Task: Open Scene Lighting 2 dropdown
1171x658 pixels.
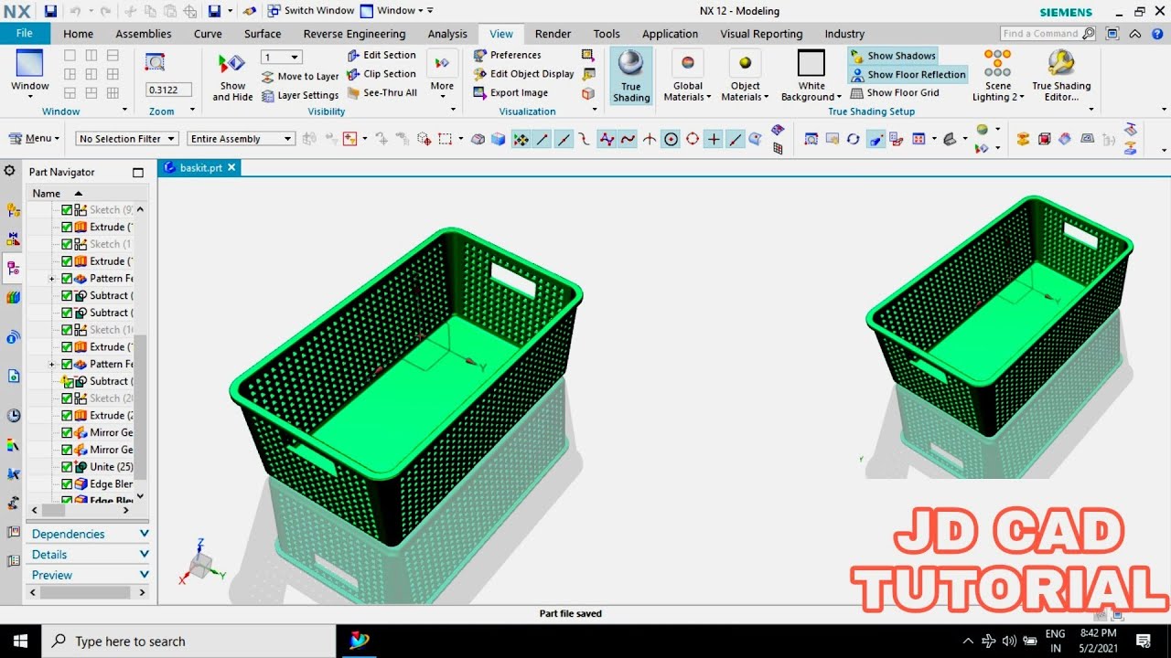Action: click(x=998, y=76)
